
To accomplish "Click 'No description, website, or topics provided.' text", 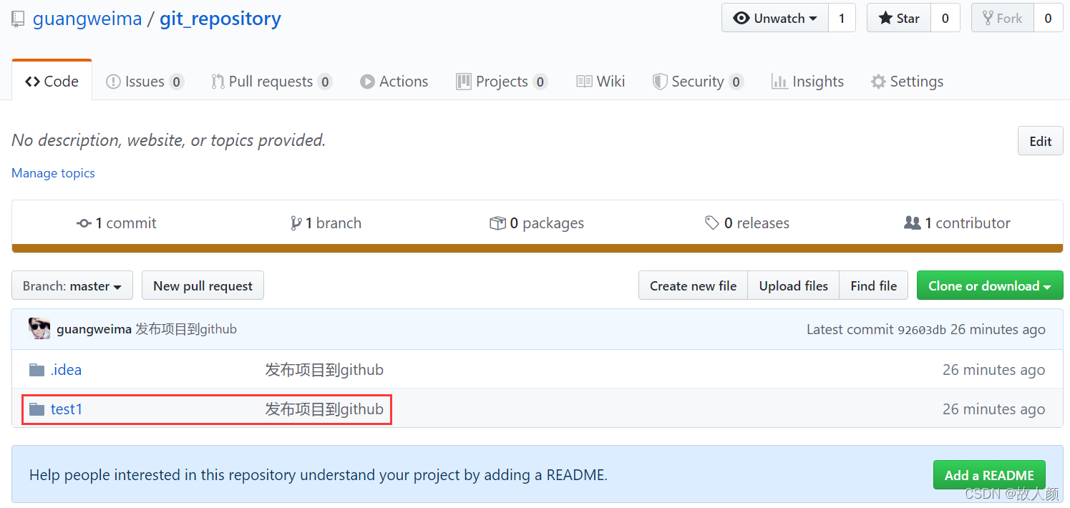I will pyautogui.click(x=169, y=140).
